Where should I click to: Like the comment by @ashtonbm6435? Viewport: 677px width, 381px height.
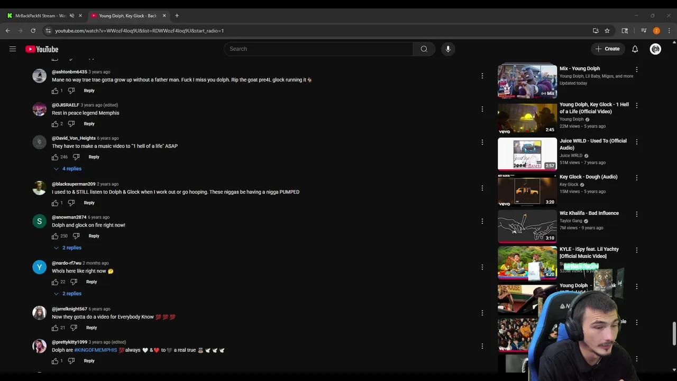click(x=55, y=90)
